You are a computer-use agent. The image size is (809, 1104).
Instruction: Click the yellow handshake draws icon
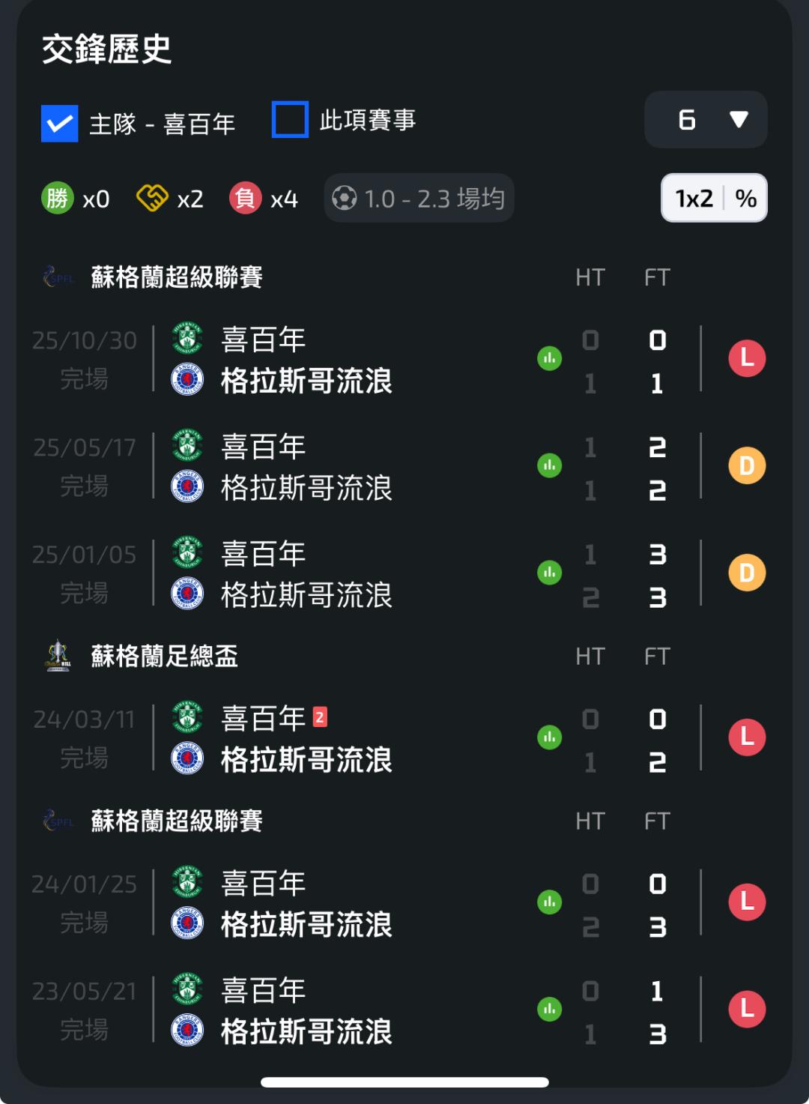(152, 199)
